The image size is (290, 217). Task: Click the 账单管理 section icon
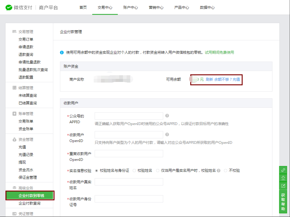tap(14, 114)
